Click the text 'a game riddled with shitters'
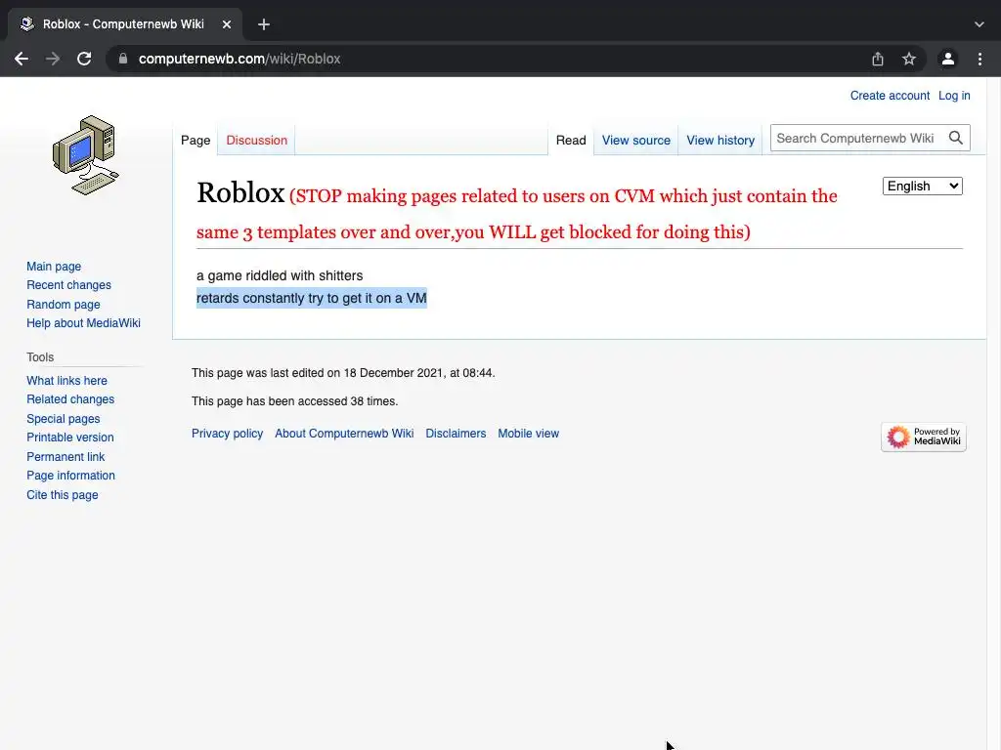Viewport: 1001px width, 750px height. 280,275
